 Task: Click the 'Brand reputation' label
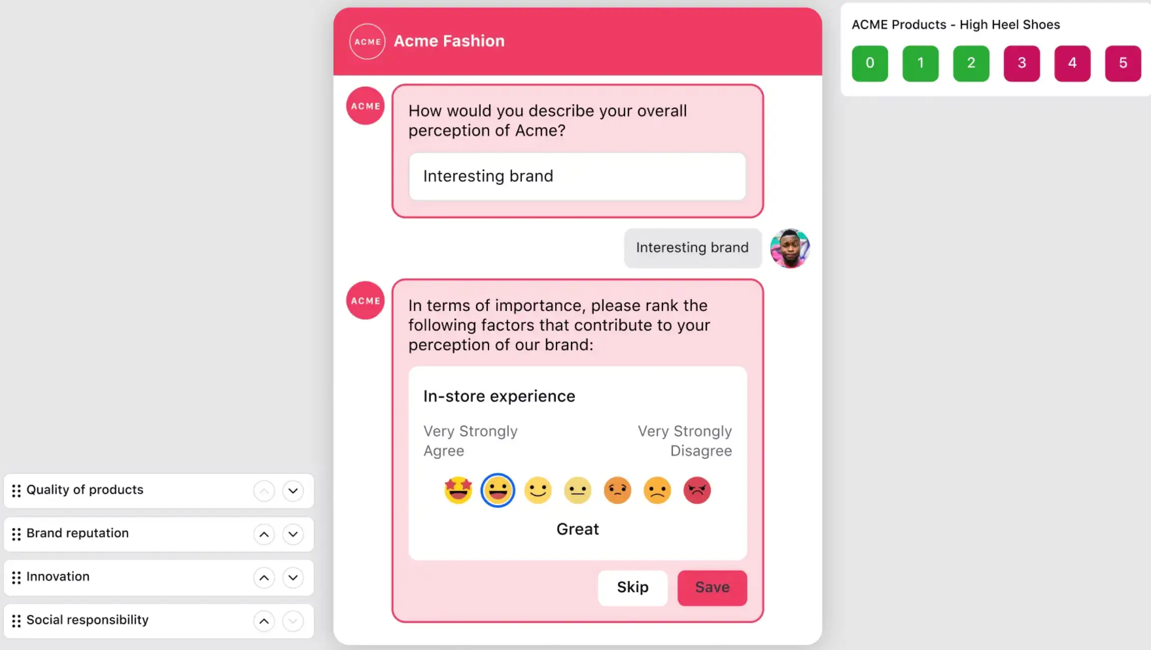point(77,533)
